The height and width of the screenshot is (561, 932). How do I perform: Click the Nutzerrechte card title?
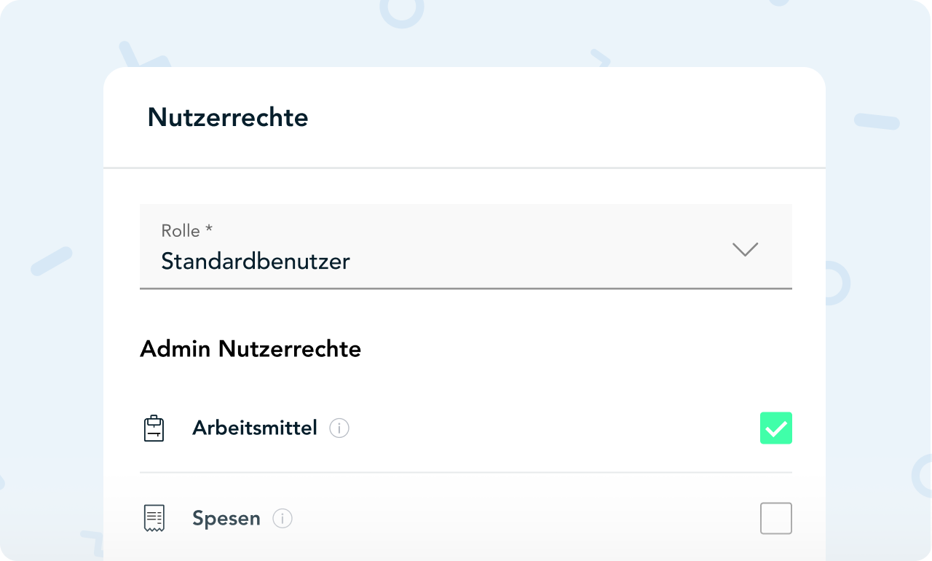[x=228, y=117]
